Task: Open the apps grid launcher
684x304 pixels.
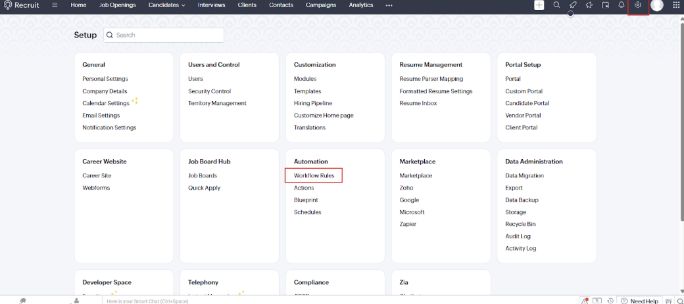Action: point(676,5)
